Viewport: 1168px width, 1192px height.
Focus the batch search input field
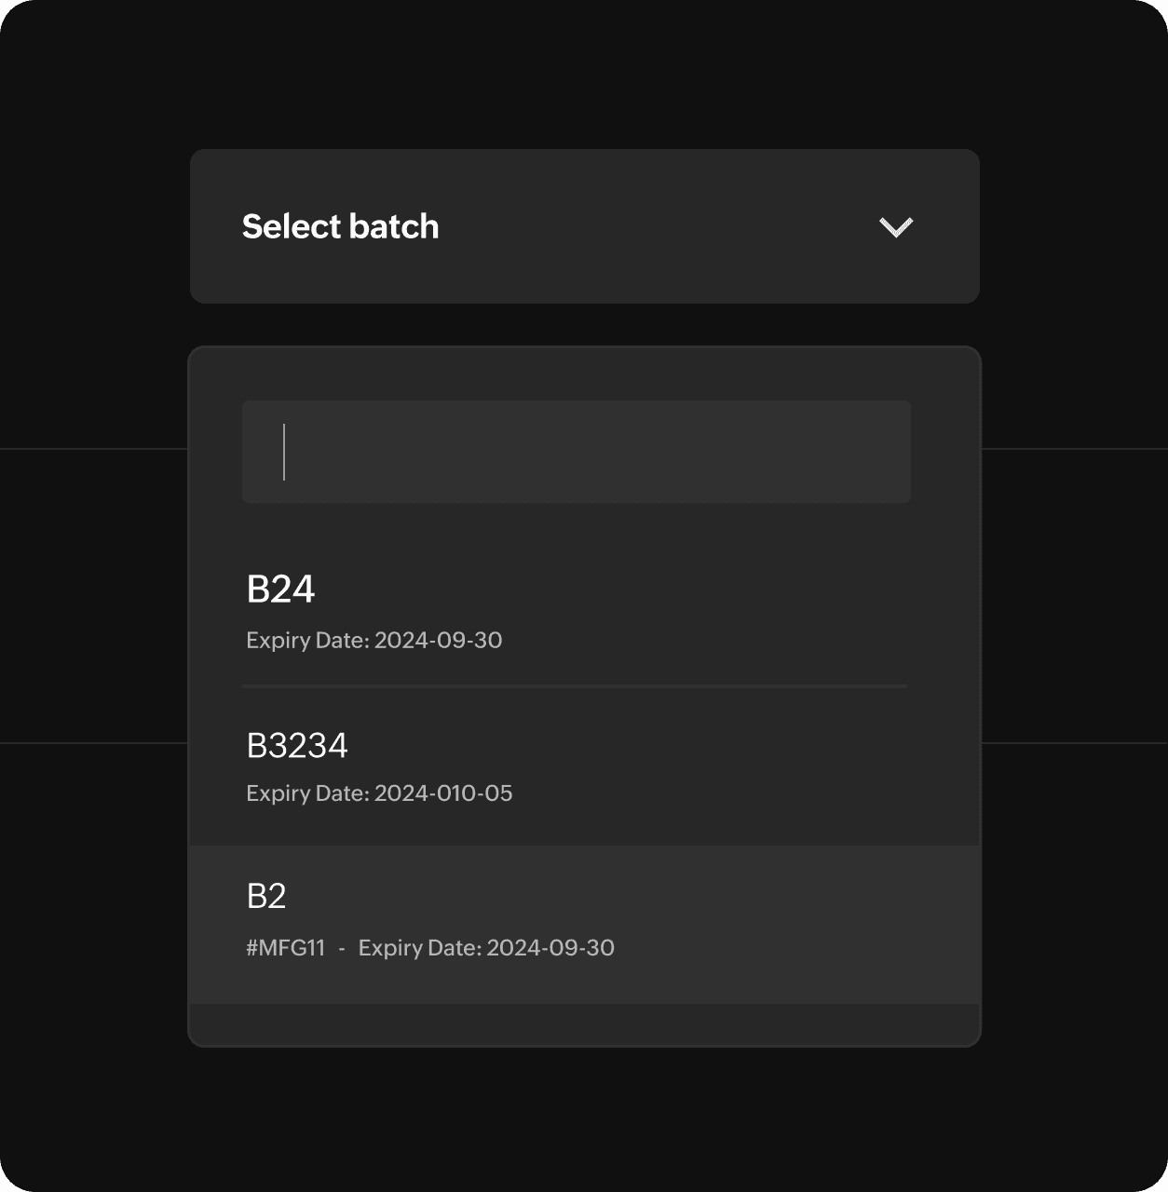(576, 452)
